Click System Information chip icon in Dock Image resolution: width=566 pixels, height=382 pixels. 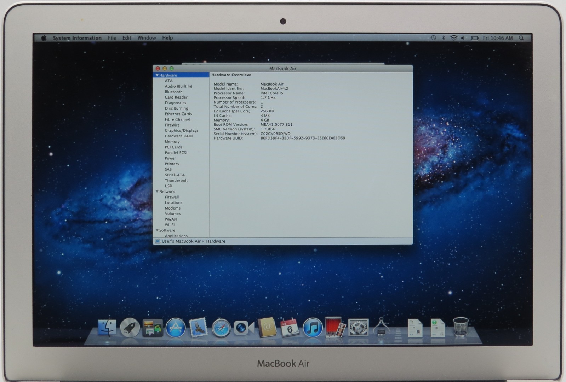(381, 327)
